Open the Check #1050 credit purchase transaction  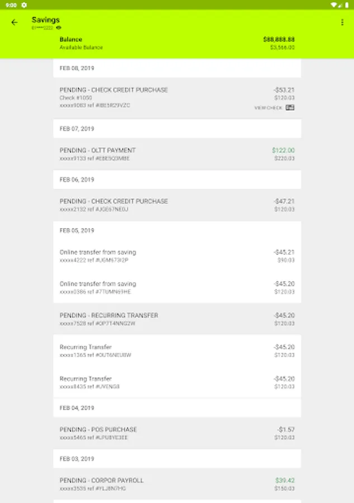[177, 97]
